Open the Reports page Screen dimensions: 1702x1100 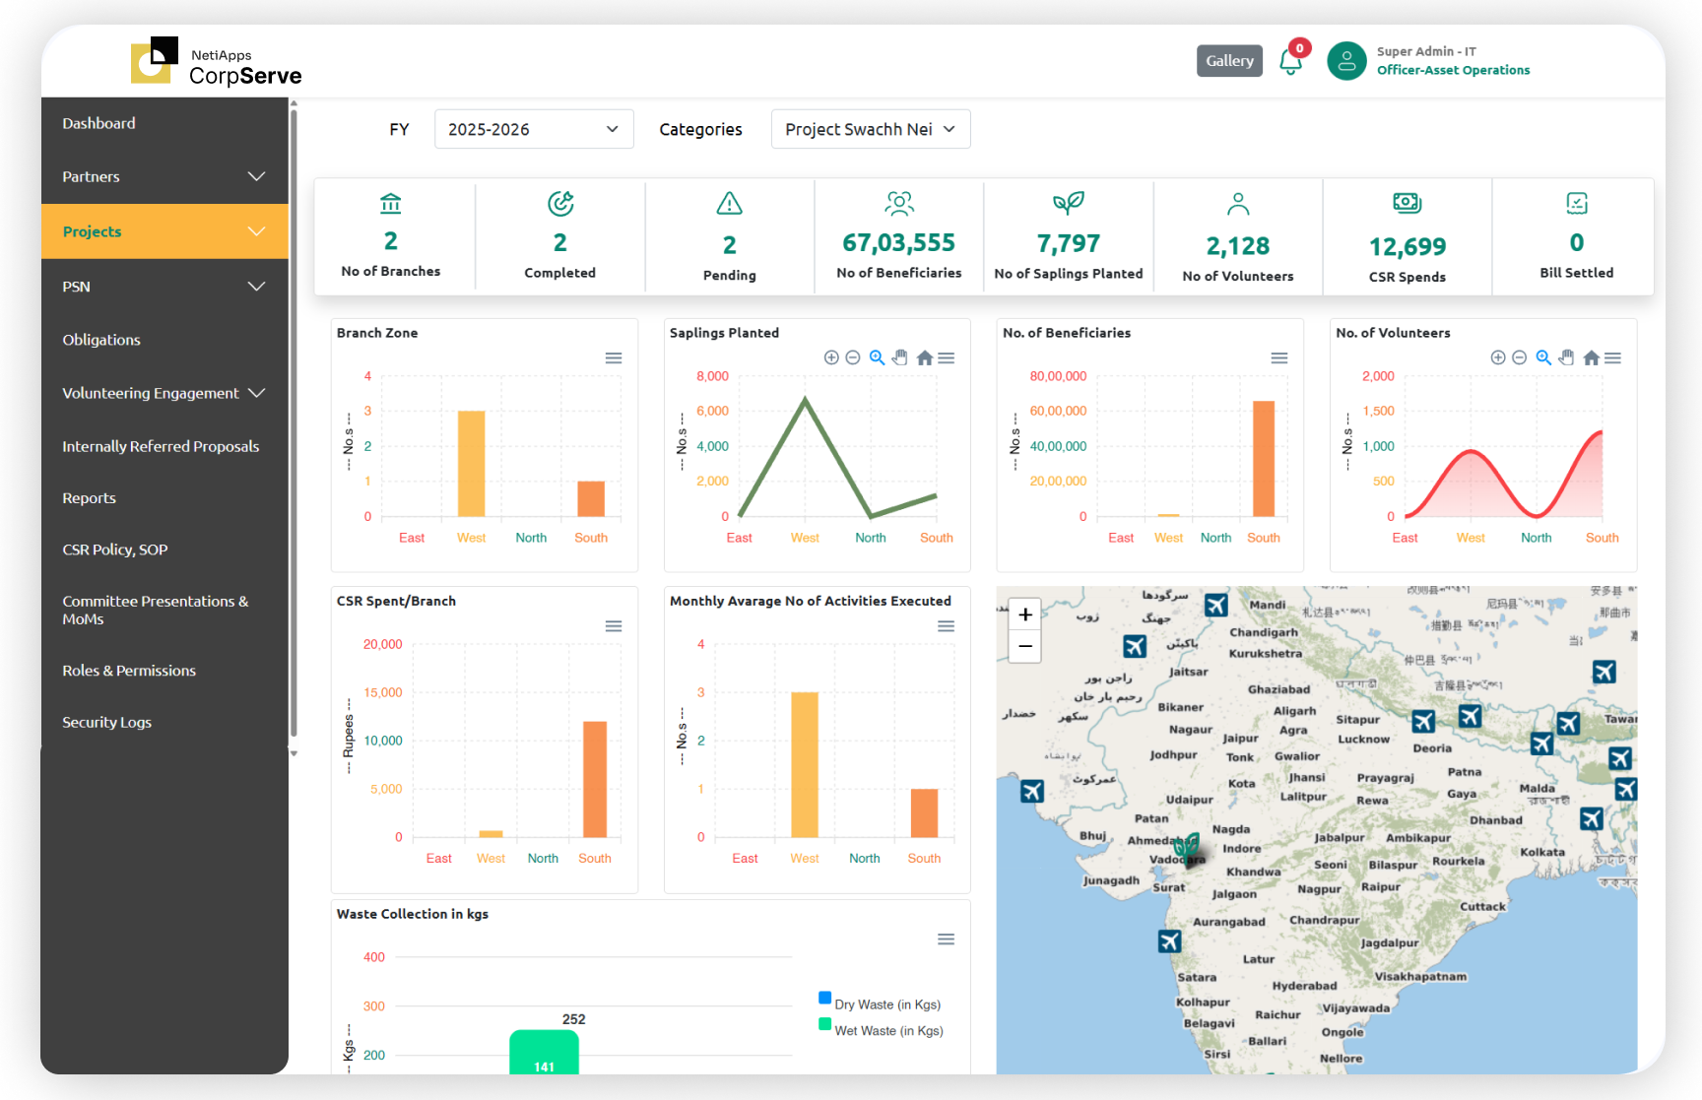pyautogui.click(x=89, y=497)
